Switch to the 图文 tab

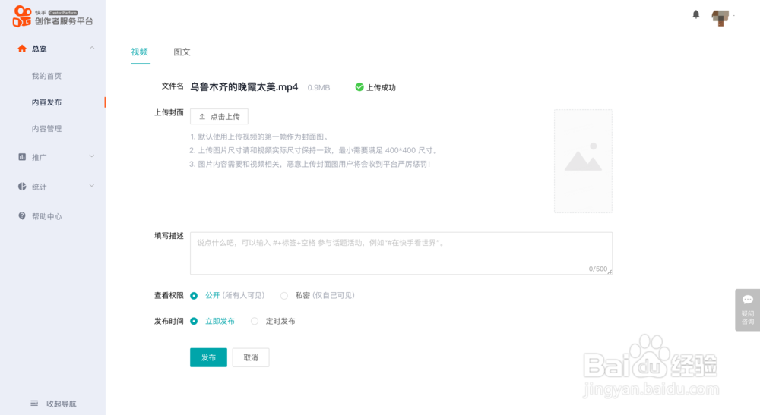(x=182, y=52)
